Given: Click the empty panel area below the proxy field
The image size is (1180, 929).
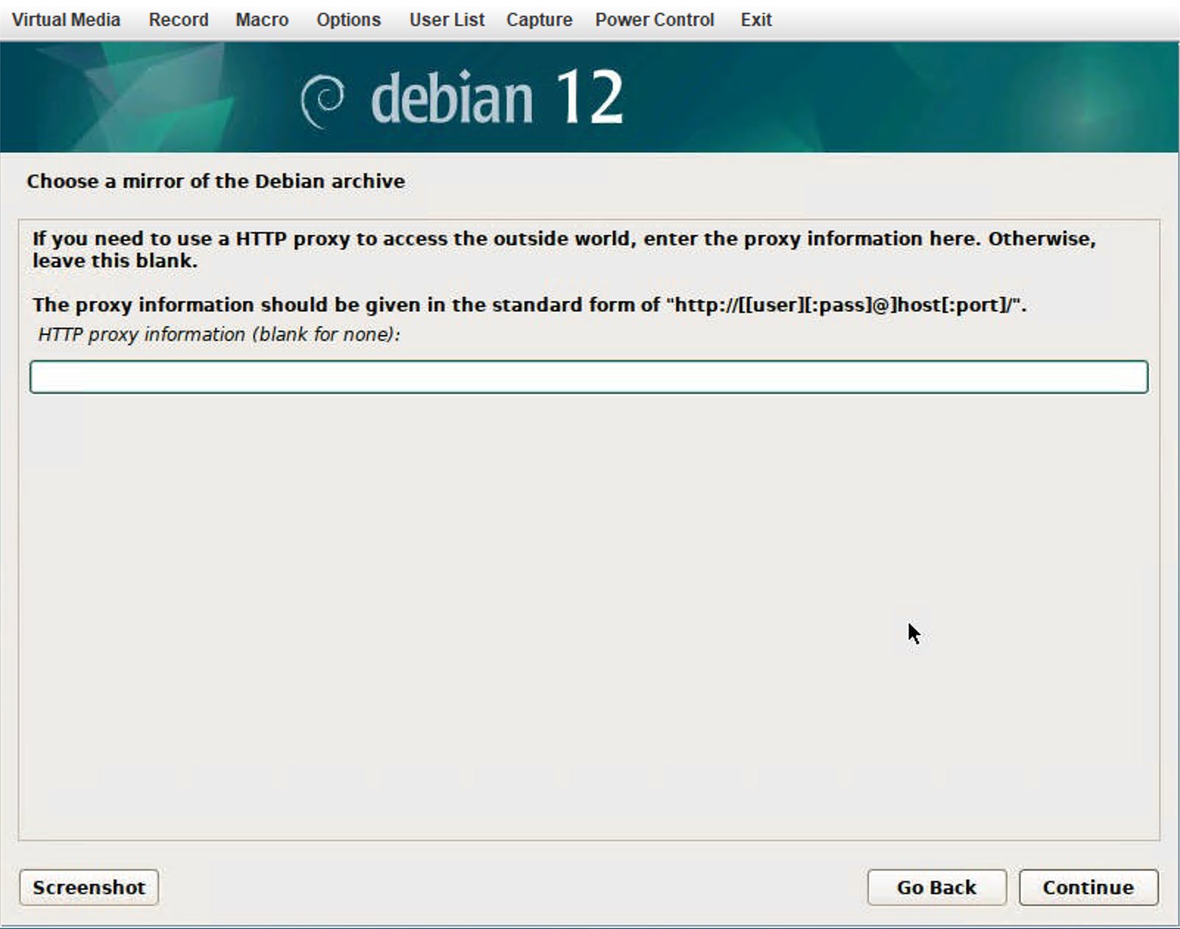Looking at the screenshot, I should coord(589,611).
